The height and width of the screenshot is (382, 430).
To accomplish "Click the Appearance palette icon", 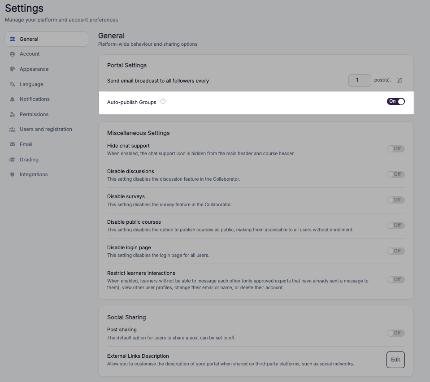I will [x=13, y=69].
